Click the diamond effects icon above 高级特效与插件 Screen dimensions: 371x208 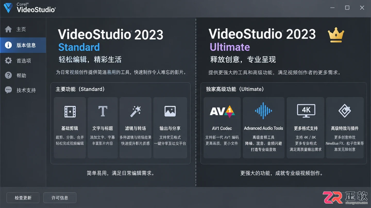[x=345, y=111]
